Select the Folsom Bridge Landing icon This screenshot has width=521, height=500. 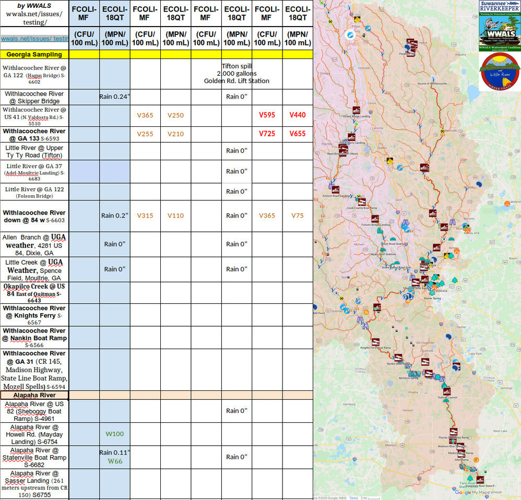[375, 219]
